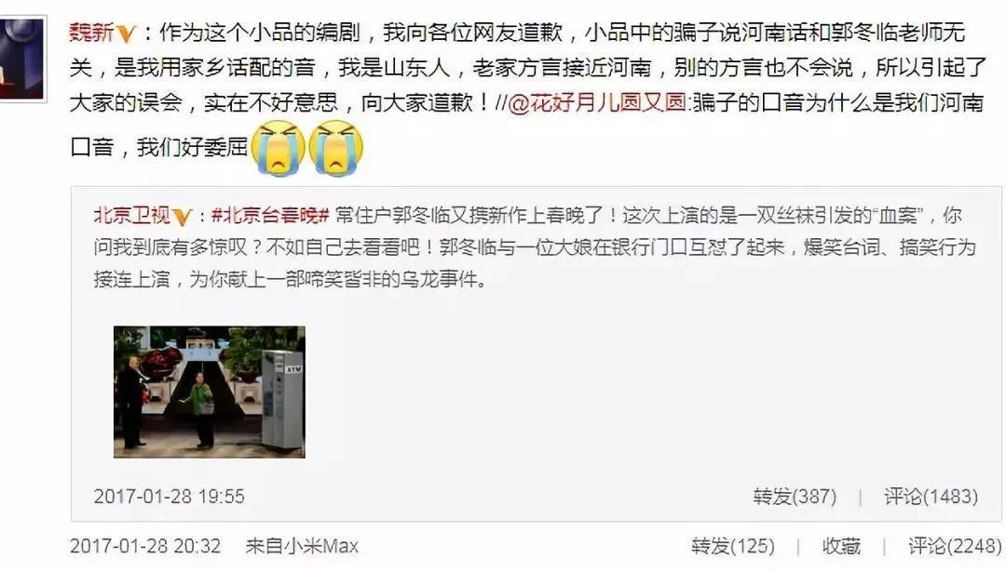Open the #北京台春晚# hashtag topic
The image size is (1006, 572).
(x=270, y=215)
